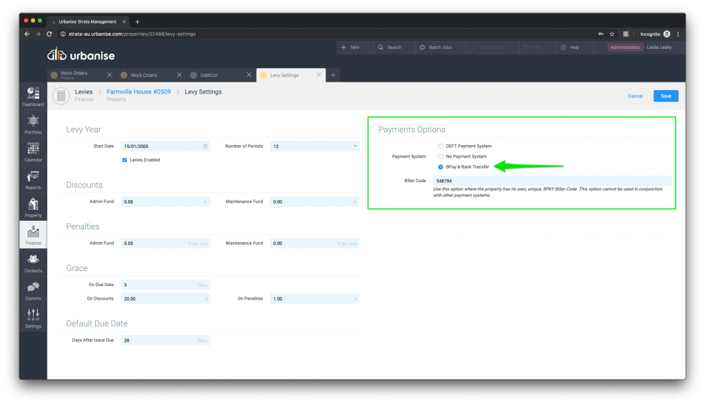Screen dimensions: 705x405
Task: Go to Calendar in the sidebar
Action: (33, 151)
